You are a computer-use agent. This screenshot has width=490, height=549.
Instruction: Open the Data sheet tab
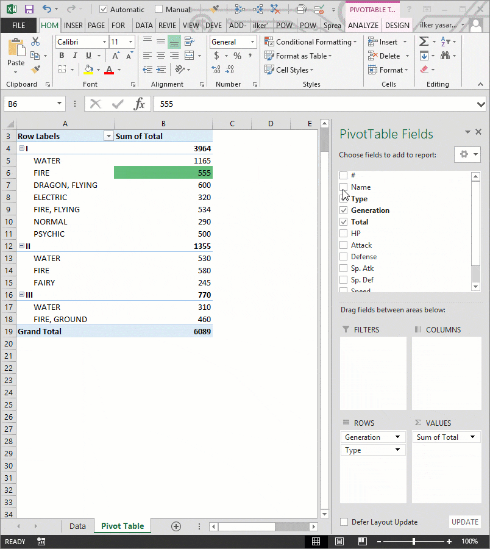77,525
